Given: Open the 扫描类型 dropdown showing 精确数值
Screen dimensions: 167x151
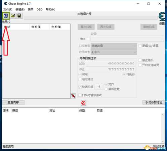Looking at the screenshot, I should pos(114,46).
